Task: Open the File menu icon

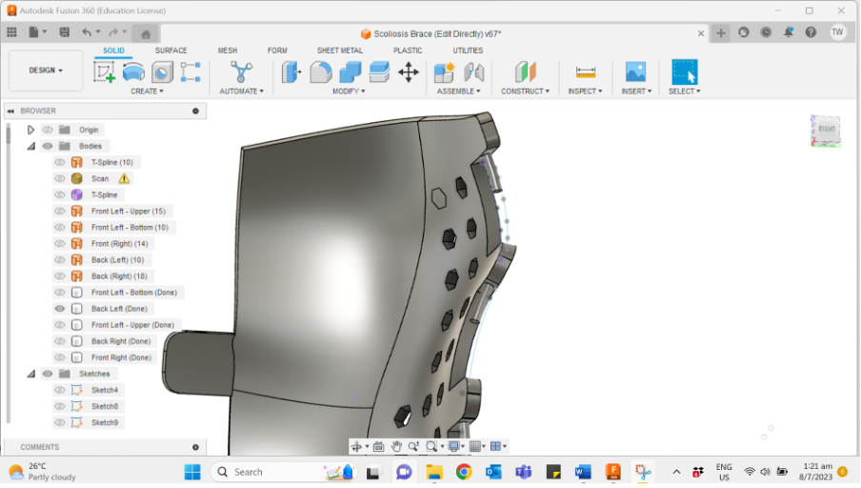Action: (x=34, y=32)
